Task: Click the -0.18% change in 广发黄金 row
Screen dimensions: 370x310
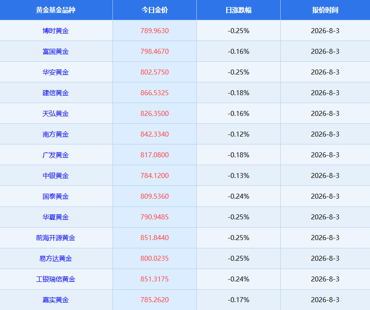Action: pyautogui.click(x=238, y=155)
